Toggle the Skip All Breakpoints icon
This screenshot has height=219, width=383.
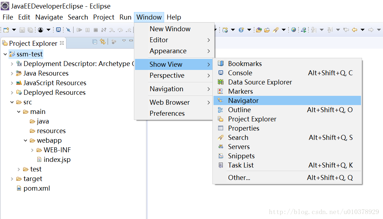68,30
